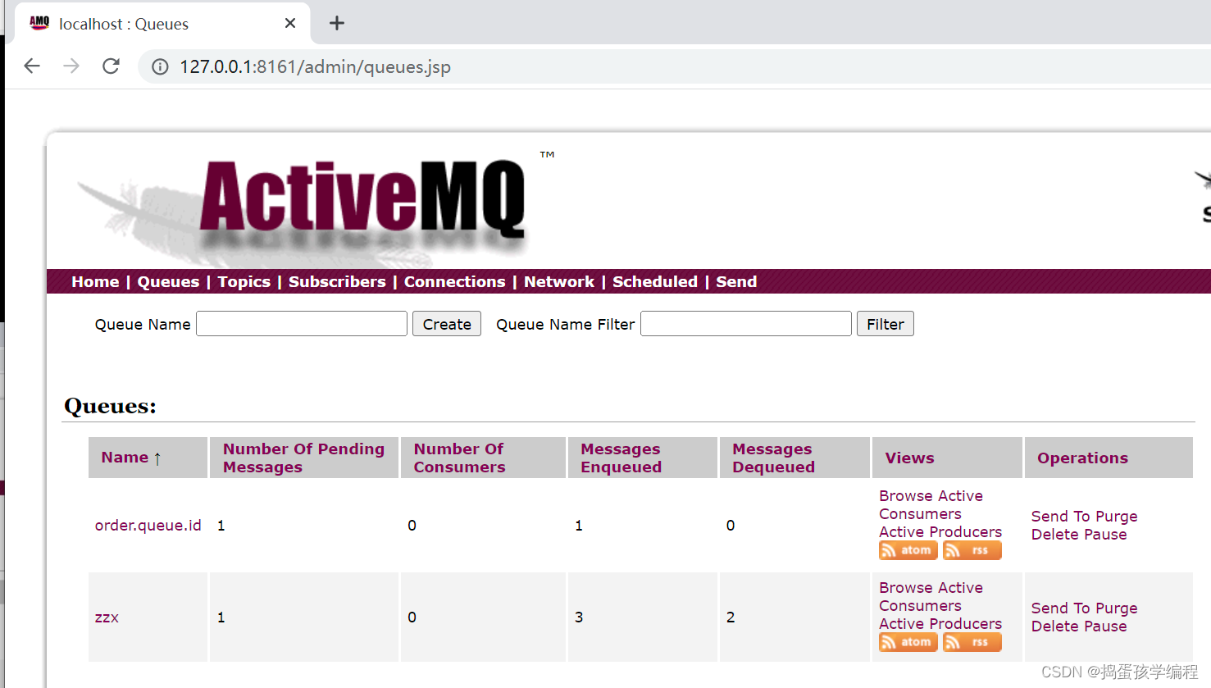
Task: Click Active Consumers for order.queue.id
Action: point(931,505)
